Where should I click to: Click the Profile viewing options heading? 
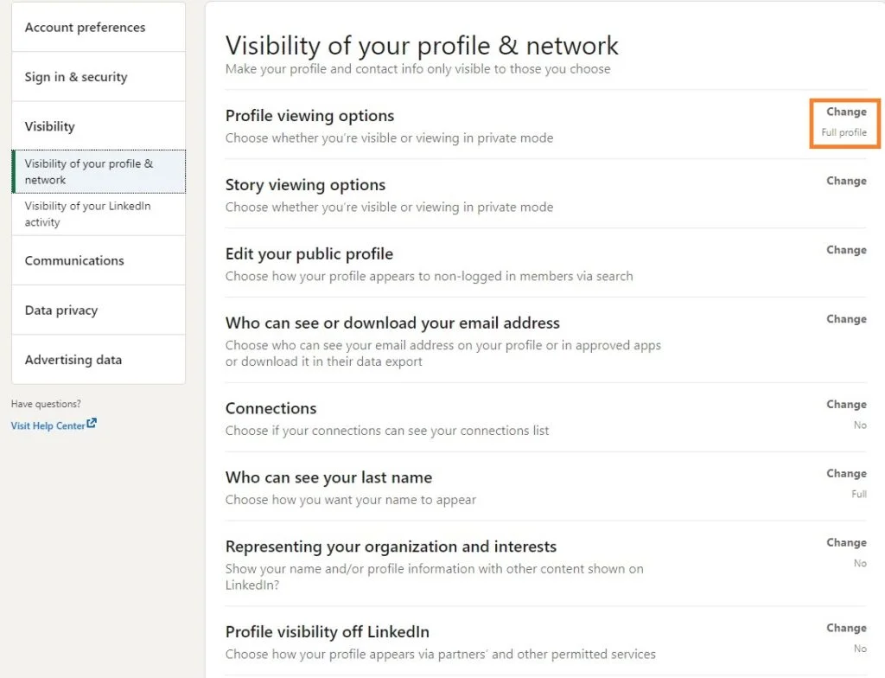pos(309,116)
